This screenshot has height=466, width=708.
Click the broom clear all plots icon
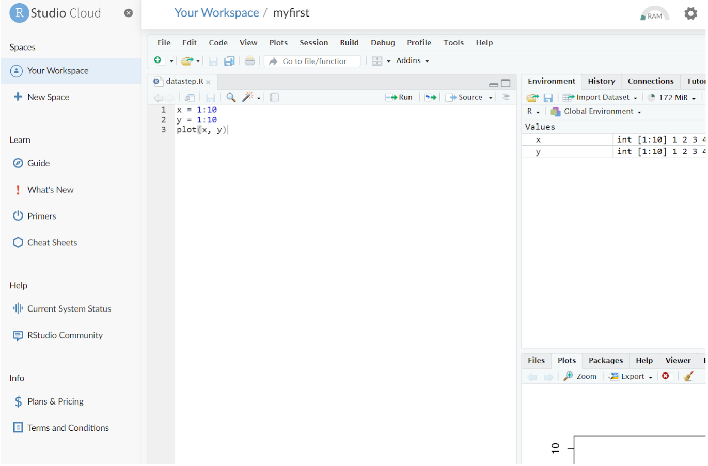coord(688,376)
